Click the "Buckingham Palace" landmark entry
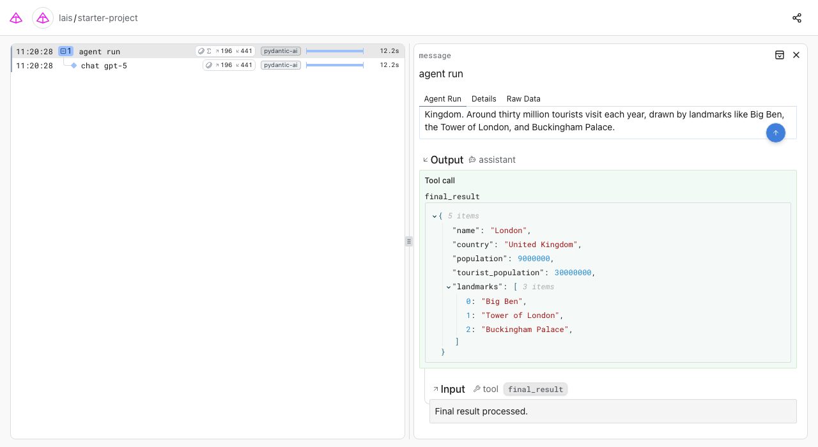Viewport: 818px width, 447px height. 525,330
